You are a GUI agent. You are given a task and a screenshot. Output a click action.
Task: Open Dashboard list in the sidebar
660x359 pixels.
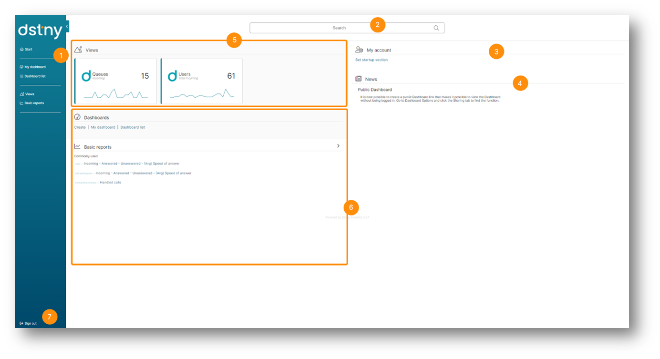coord(33,76)
